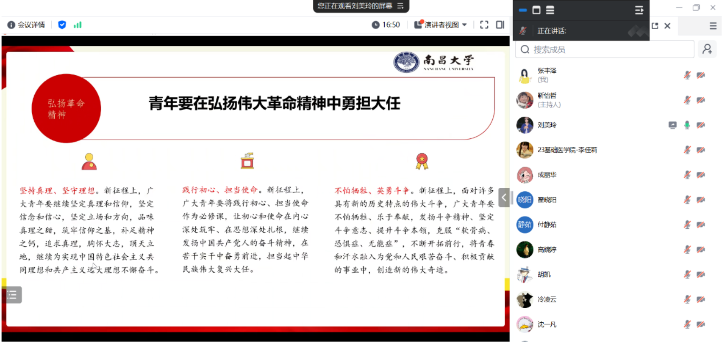This screenshot has width=724, height=342.
Task: Enter fullscreen mode for shared screen
Action: coord(484,25)
